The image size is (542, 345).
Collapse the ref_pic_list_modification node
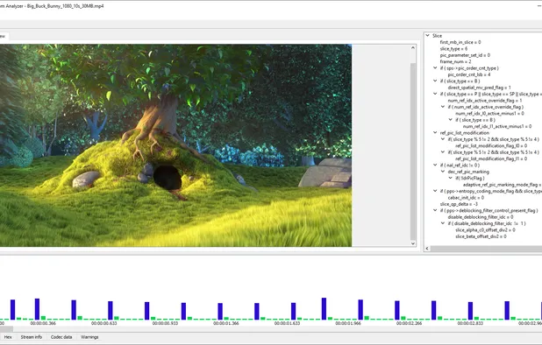point(435,133)
